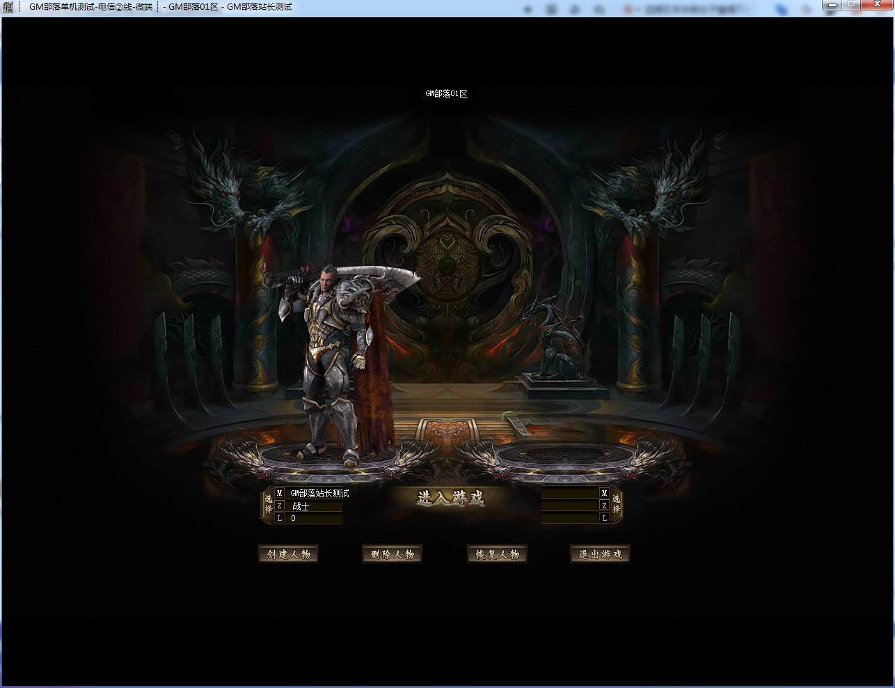Click the 删除人物 delete character button
This screenshot has height=688, width=895.
392,554
